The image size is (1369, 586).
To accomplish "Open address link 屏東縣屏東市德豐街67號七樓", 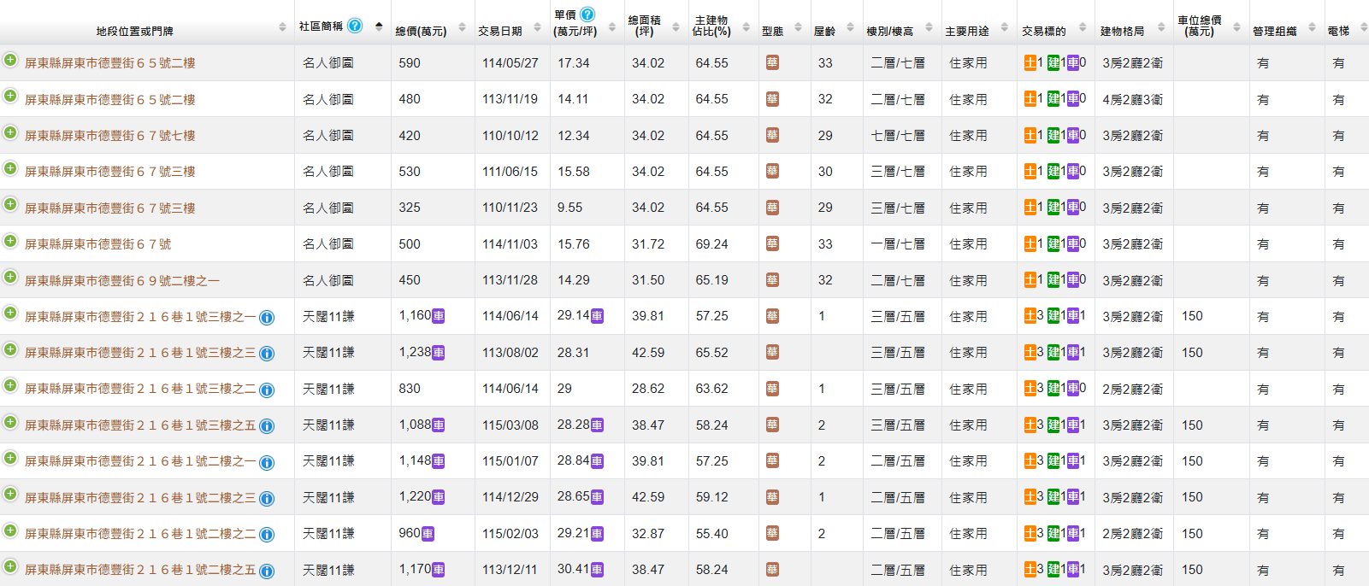I will 110,136.
